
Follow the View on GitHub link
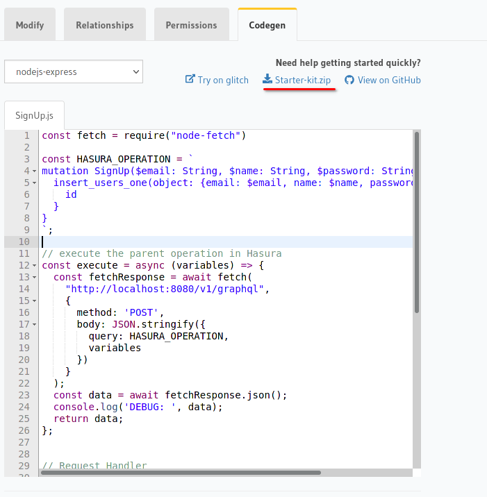(x=389, y=80)
